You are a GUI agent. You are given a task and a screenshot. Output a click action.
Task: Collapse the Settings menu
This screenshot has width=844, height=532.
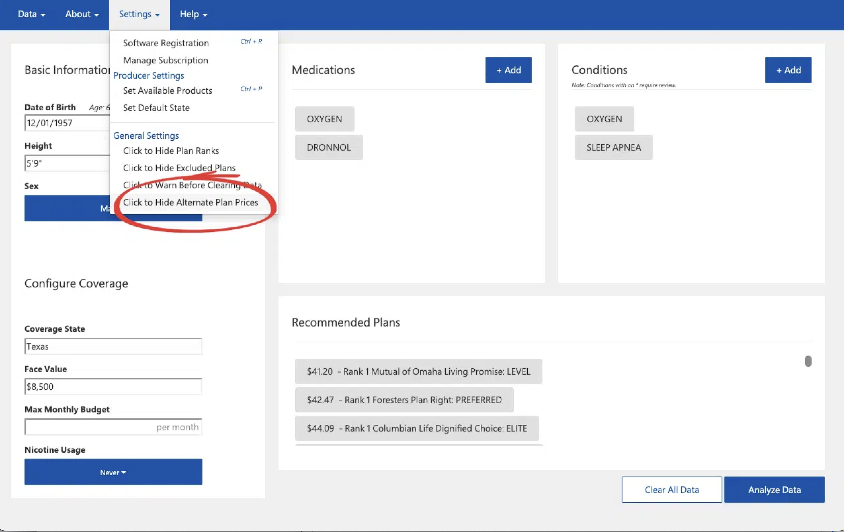tap(139, 15)
